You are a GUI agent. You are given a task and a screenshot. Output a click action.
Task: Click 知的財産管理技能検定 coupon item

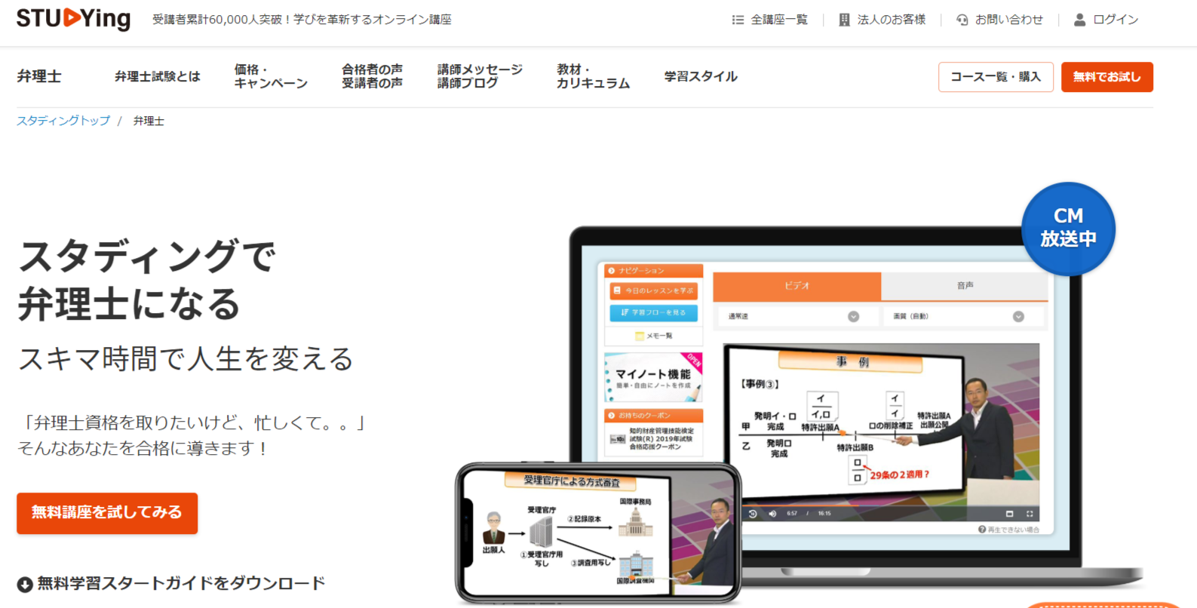coord(654,439)
